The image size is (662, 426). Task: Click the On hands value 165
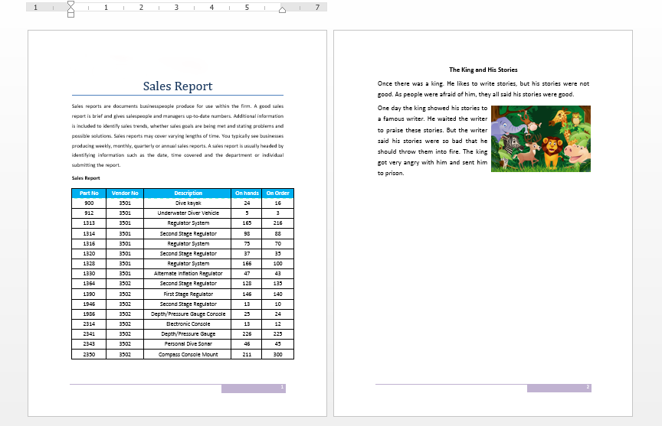[x=247, y=223]
